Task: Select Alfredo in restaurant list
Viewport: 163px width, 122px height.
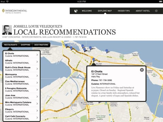Action: click(21, 62)
